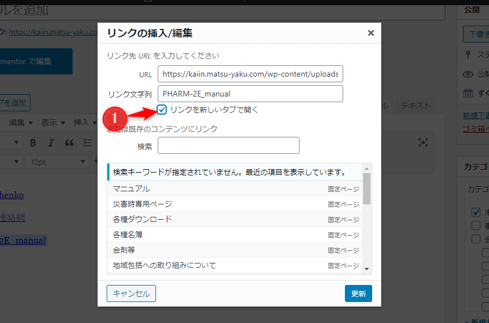The width and height of the screenshot is (489, 323).
Task: Close the link insert/edit dialog
Action: (371, 33)
